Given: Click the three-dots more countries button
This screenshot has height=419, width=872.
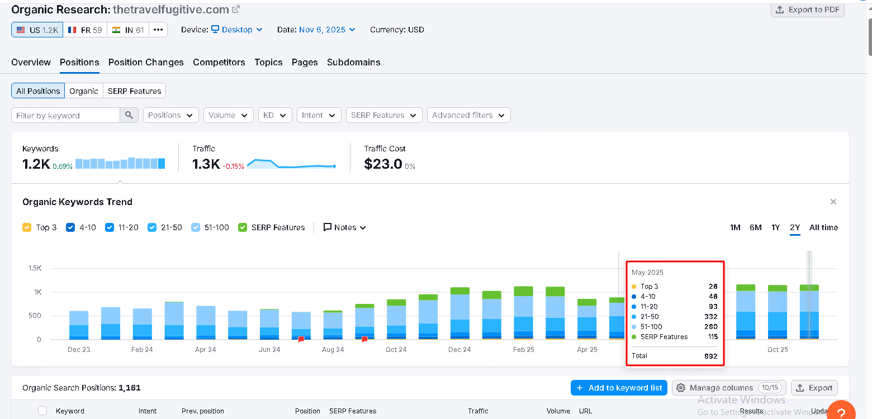Looking at the screenshot, I should click(x=158, y=30).
